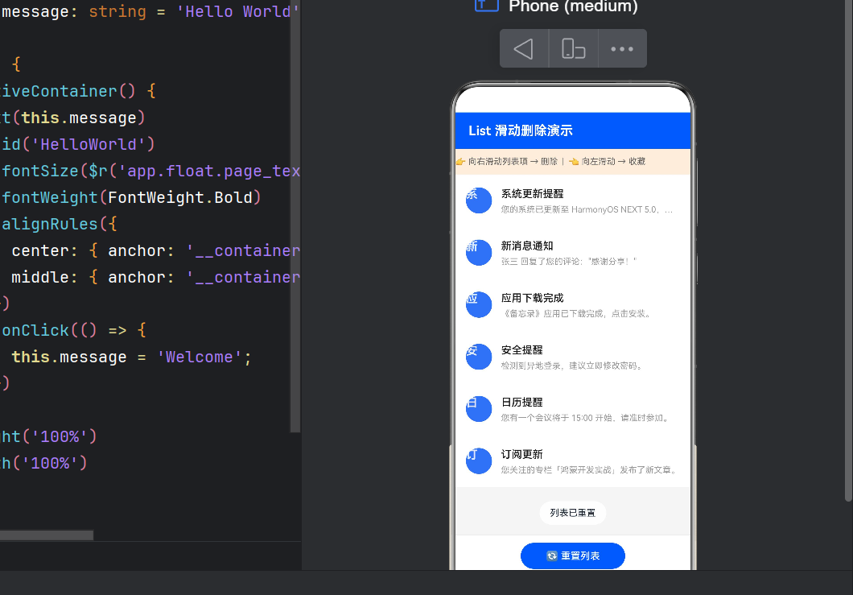Click the swipe hint banner text
Viewport: 853px width, 595px height.
pos(550,162)
